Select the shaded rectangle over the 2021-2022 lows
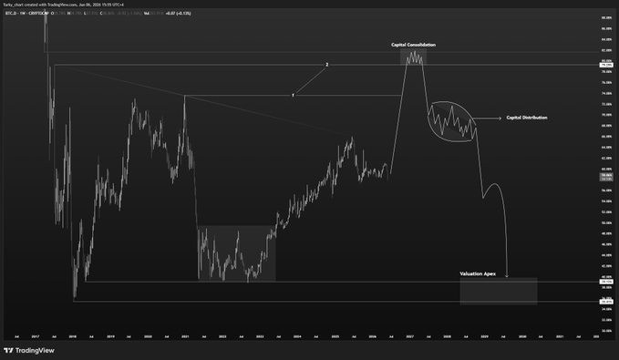 click(236, 253)
